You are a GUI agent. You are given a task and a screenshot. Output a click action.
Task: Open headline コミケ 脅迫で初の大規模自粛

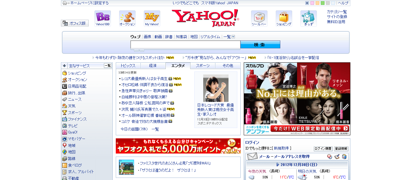pyautogui.click(x=144, y=121)
